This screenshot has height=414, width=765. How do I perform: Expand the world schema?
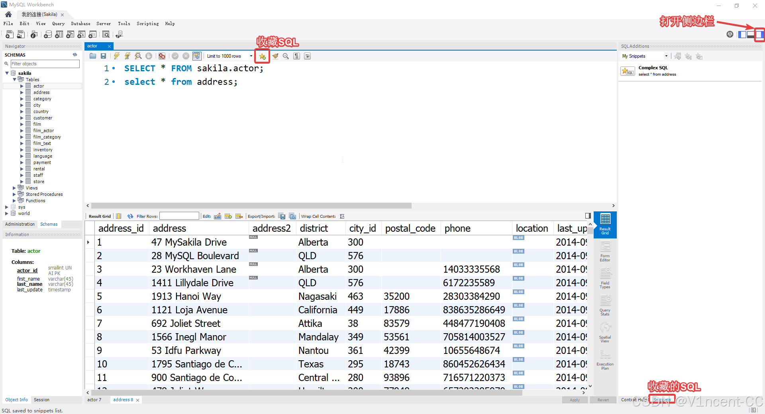pyautogui.click(x=7, y=213)
